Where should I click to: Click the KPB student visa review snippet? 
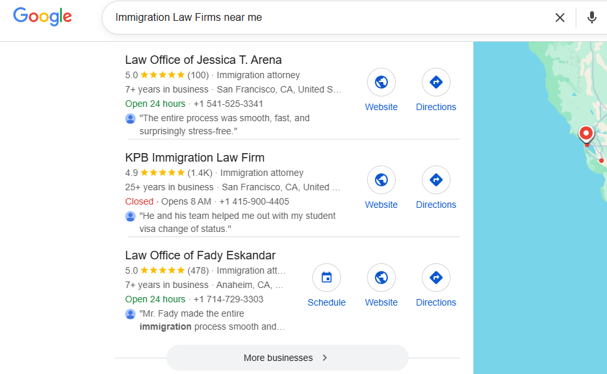coord(237,222)
